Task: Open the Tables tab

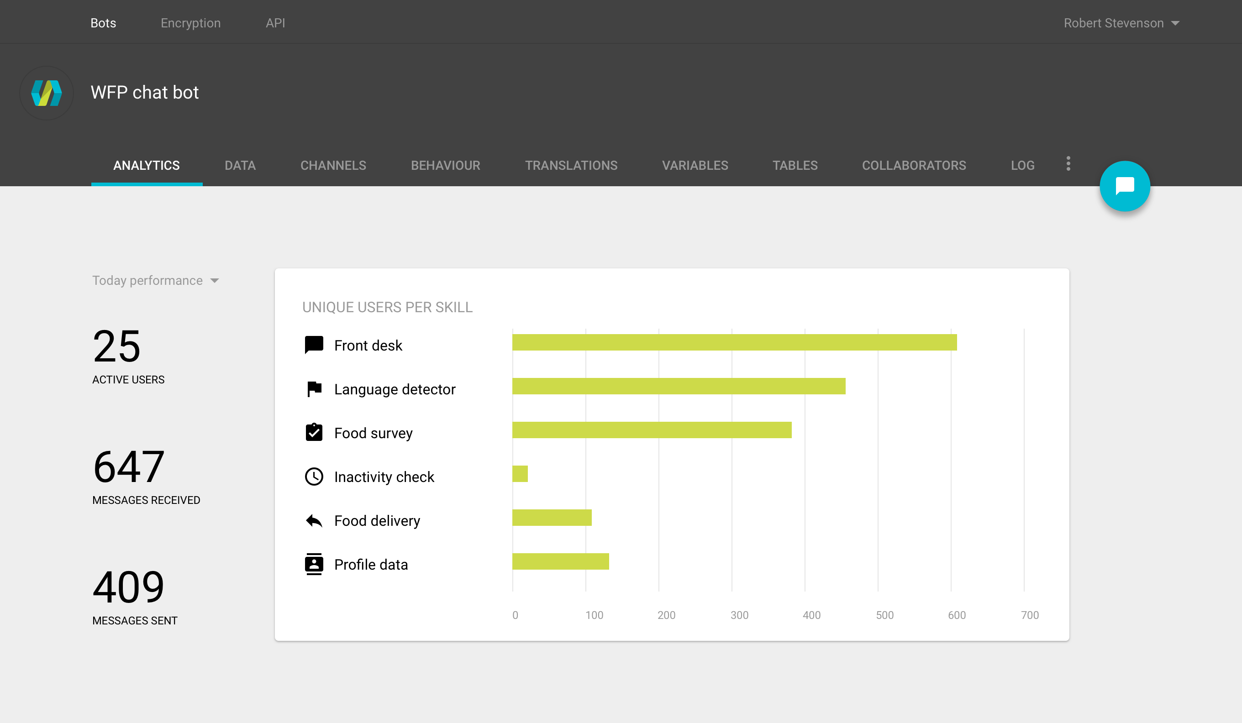Action: click(x=795, y=166)
